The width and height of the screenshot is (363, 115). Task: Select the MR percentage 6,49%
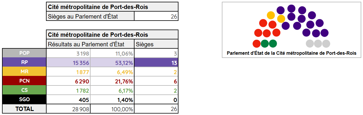click(x=112, y=72)
